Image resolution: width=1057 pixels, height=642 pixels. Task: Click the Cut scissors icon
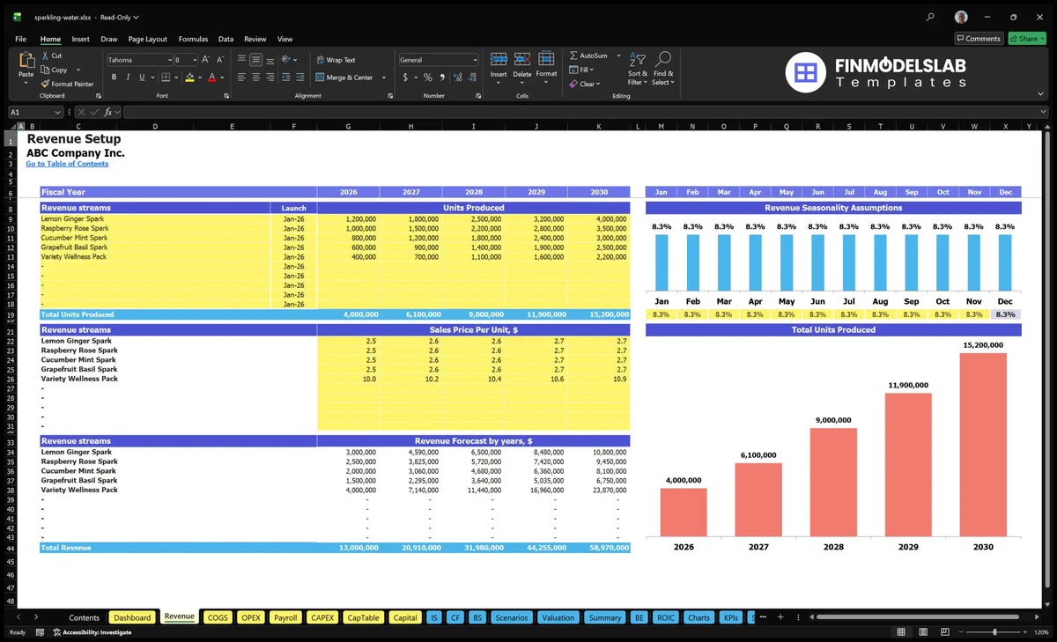[45, 55]
